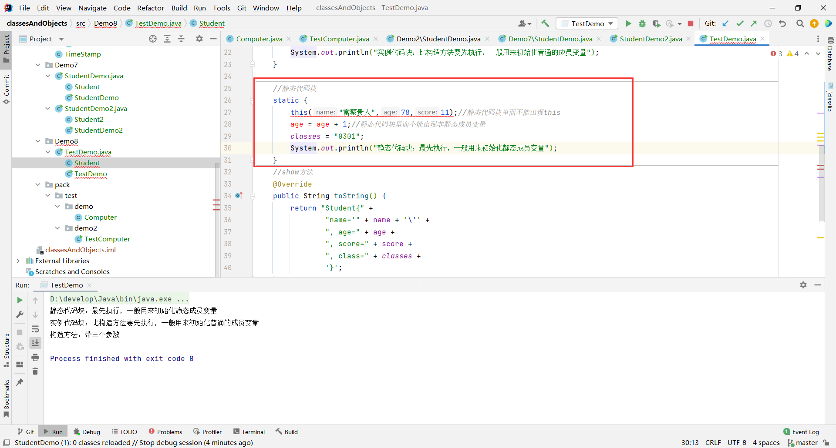Switch to StudentDemo2.java editor tab
Screen dimensions: 836x448
point(651,39)
